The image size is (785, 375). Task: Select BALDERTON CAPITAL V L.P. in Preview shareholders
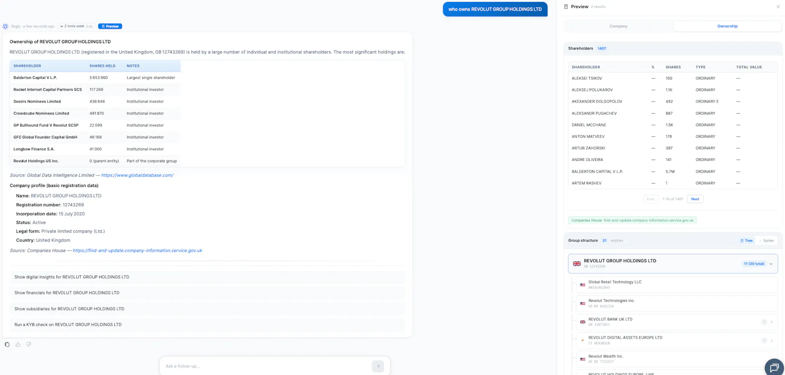tap(673, 172)
